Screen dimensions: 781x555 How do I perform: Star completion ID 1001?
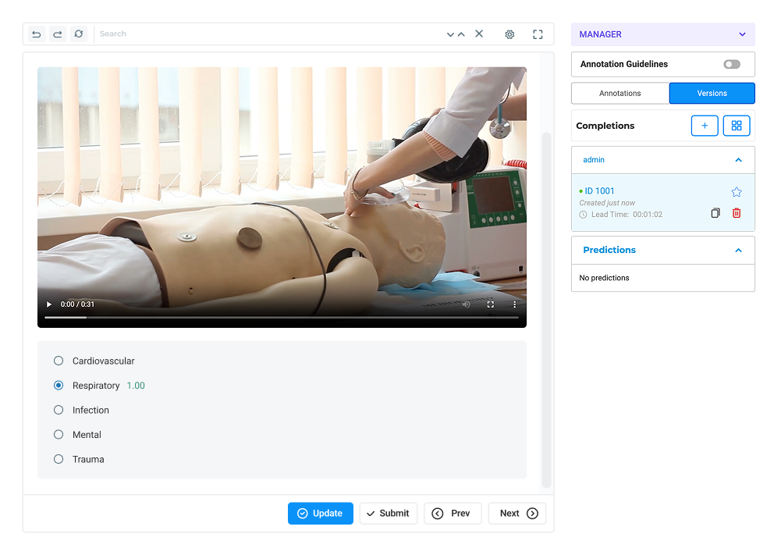click(737, 192)
